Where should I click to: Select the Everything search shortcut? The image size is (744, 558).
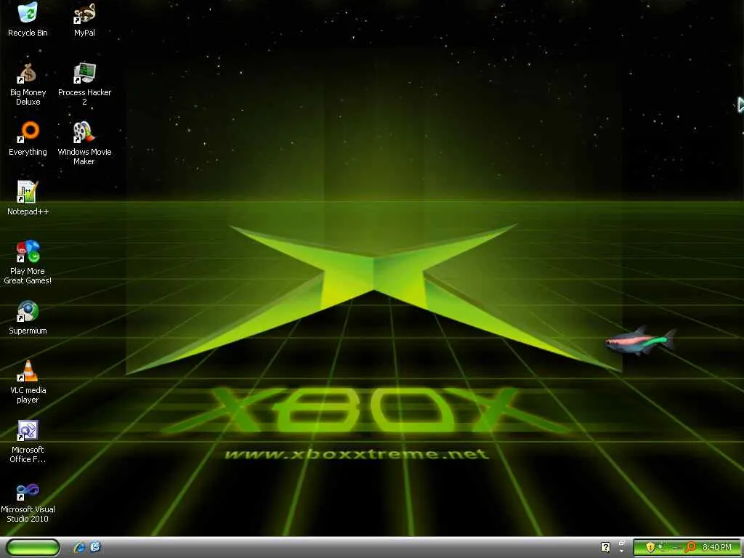coord(28,139)
